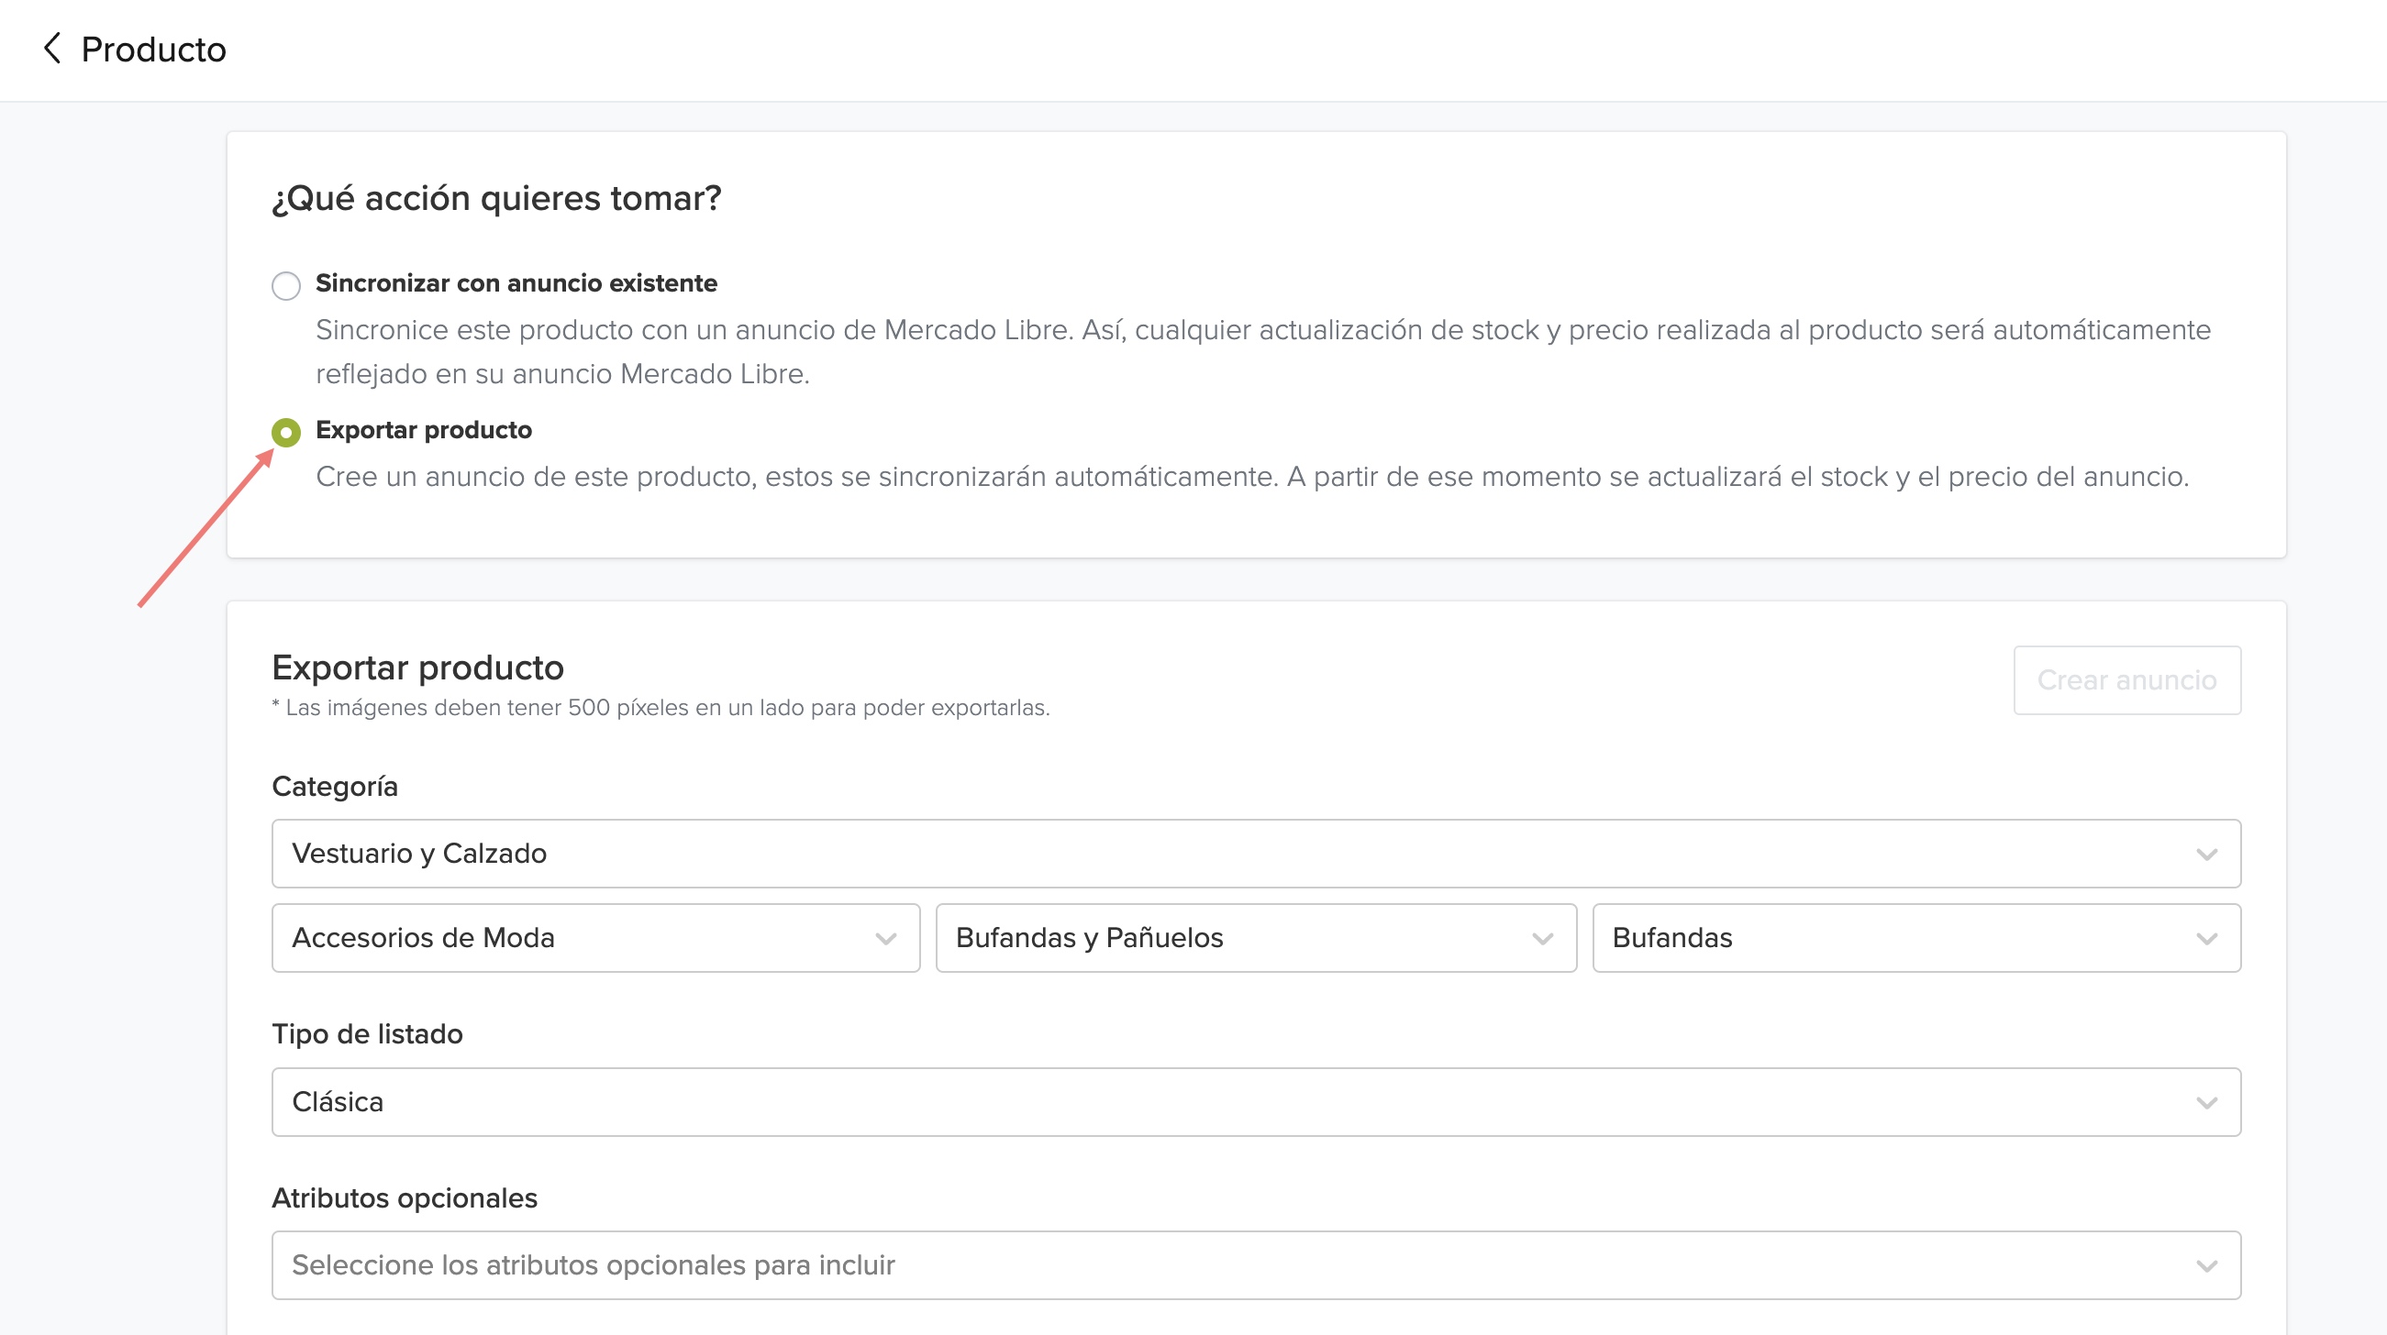Open the Accesorios de Moda subcategory dropdown

point(594,938)
